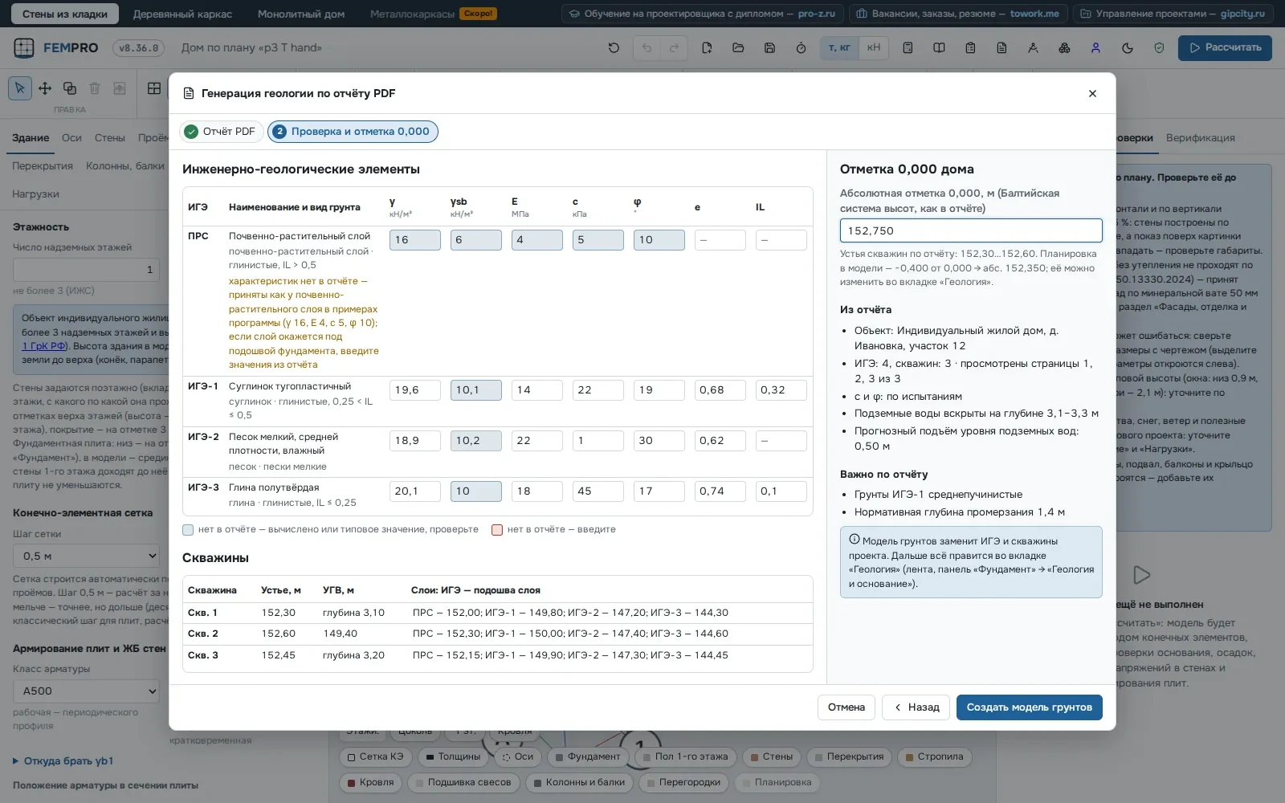The height and width of the screenshot is (803, 1285).
Task: Click the absolute elevation field 152,750
Action: (971, 230)
